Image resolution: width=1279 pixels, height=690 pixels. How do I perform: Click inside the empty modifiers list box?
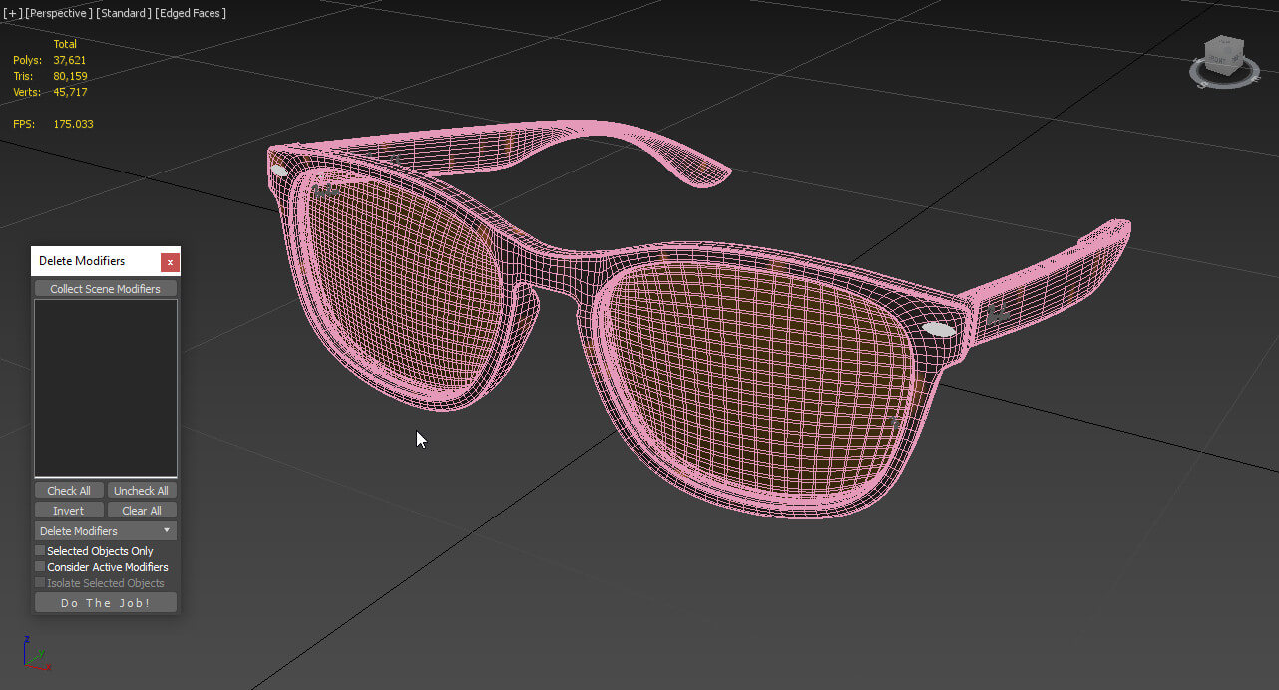coord(106,388)
